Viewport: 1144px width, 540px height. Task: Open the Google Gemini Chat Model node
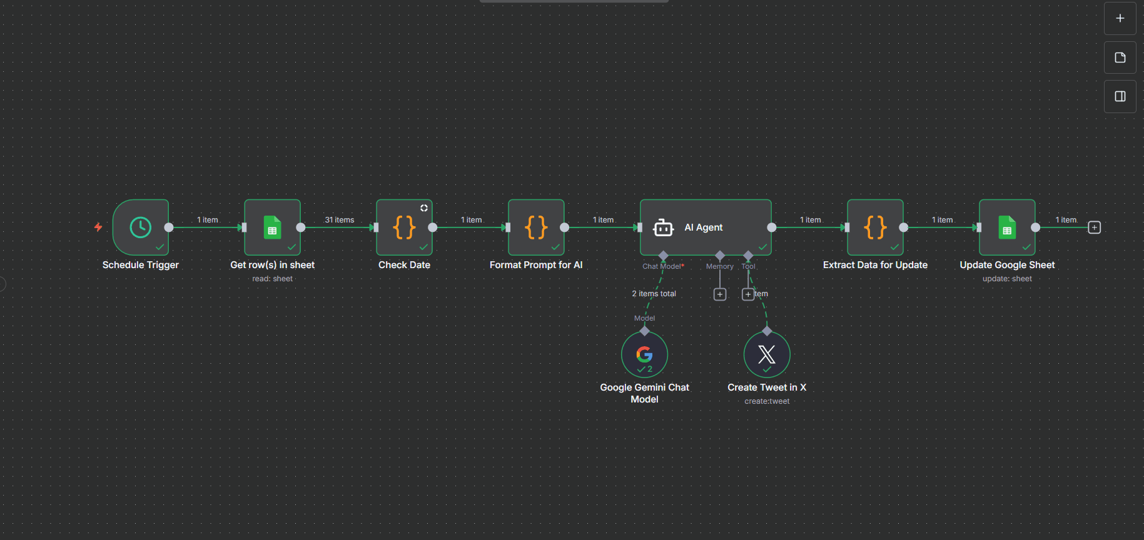(644, 354)
